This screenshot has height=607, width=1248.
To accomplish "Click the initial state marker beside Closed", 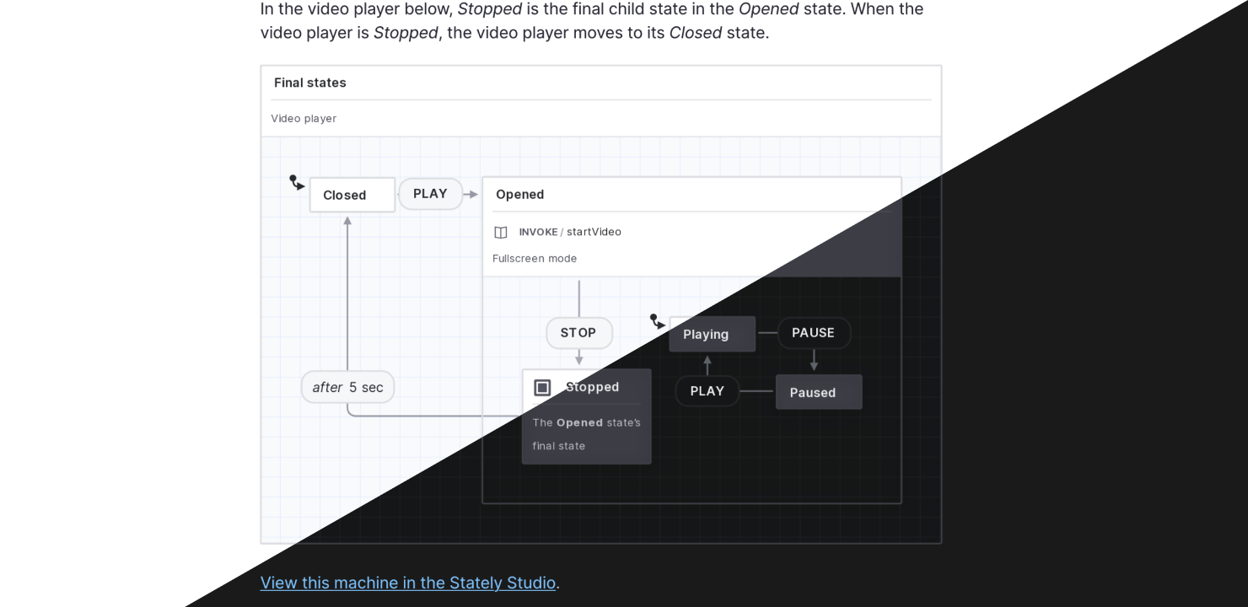I will click(x=297, y=182).
